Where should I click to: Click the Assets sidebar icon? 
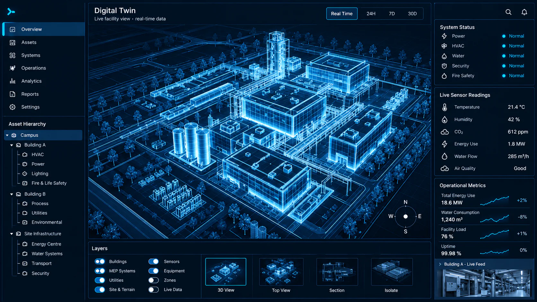click(13, 42)
